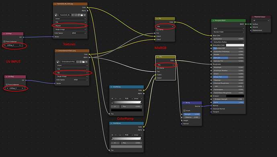Image resolution: width=277 pixels, height=157 pixels.
Task: Adjust Strength slider on Bump node
Action: point(191,114)
